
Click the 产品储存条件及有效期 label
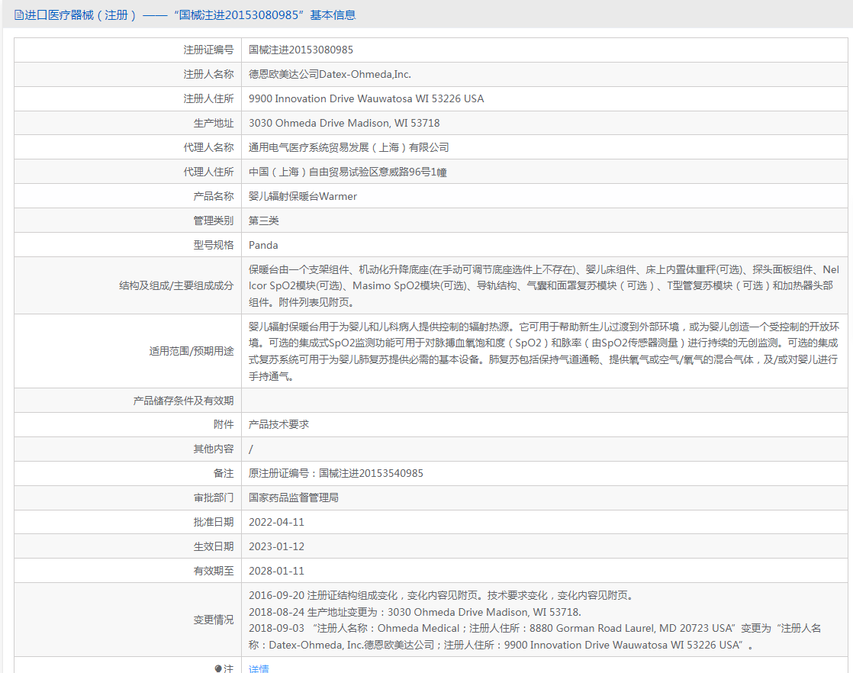183,401
